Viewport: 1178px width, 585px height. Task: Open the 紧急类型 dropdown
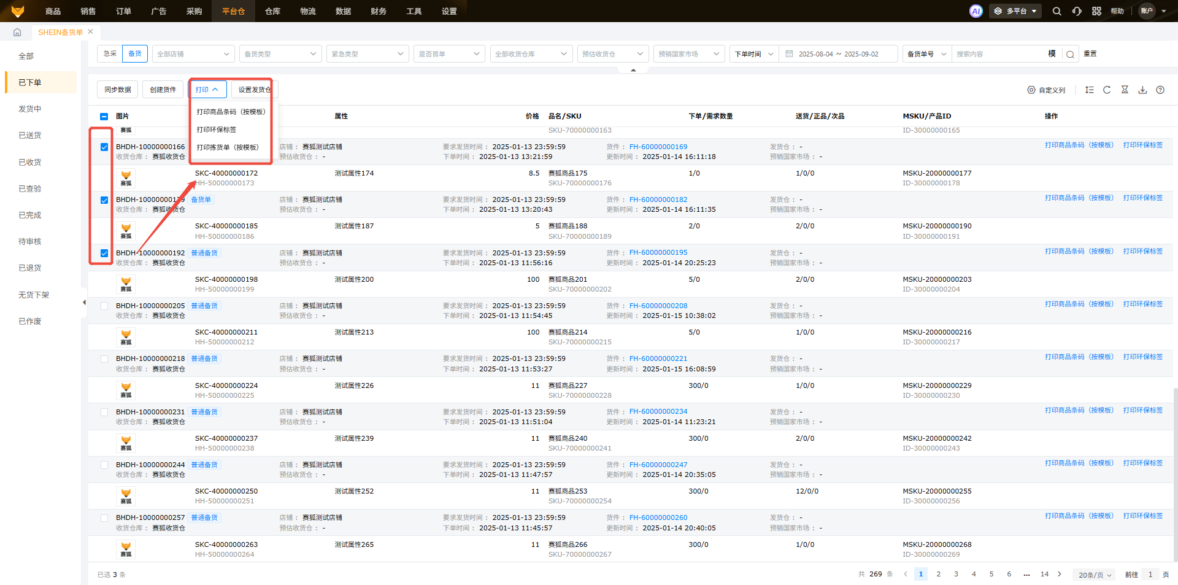(x=368, y=54)
